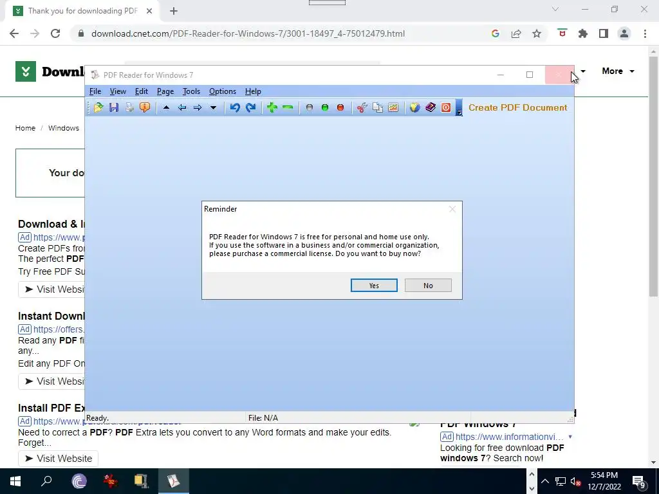Show hidden system tray icons
Viewport: 659px width, 494px height.
[x=544, y=481]
